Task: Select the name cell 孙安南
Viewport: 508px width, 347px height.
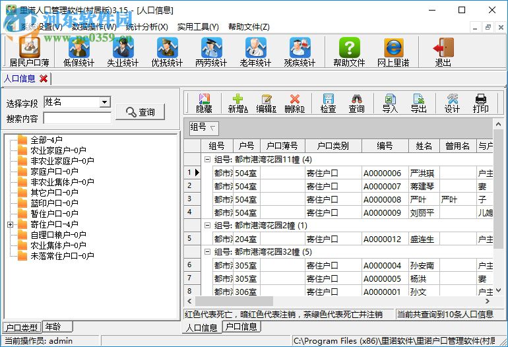Action: coord(424,266)
